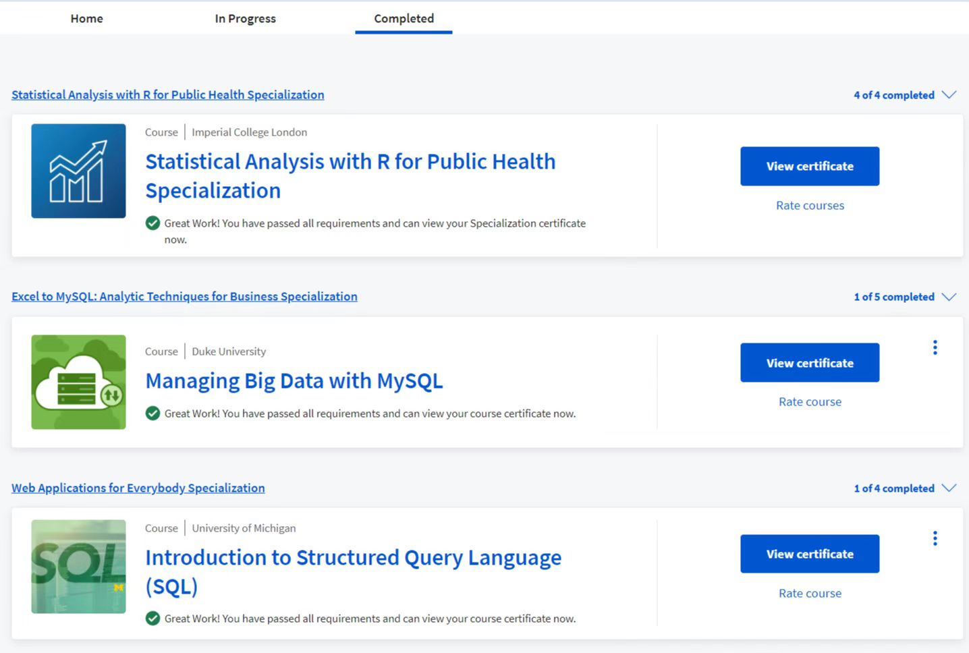The width and height of the screenshot is (969, 653).
Task: Click the SQL course thumbnail image
Action: tap(78, 567)
